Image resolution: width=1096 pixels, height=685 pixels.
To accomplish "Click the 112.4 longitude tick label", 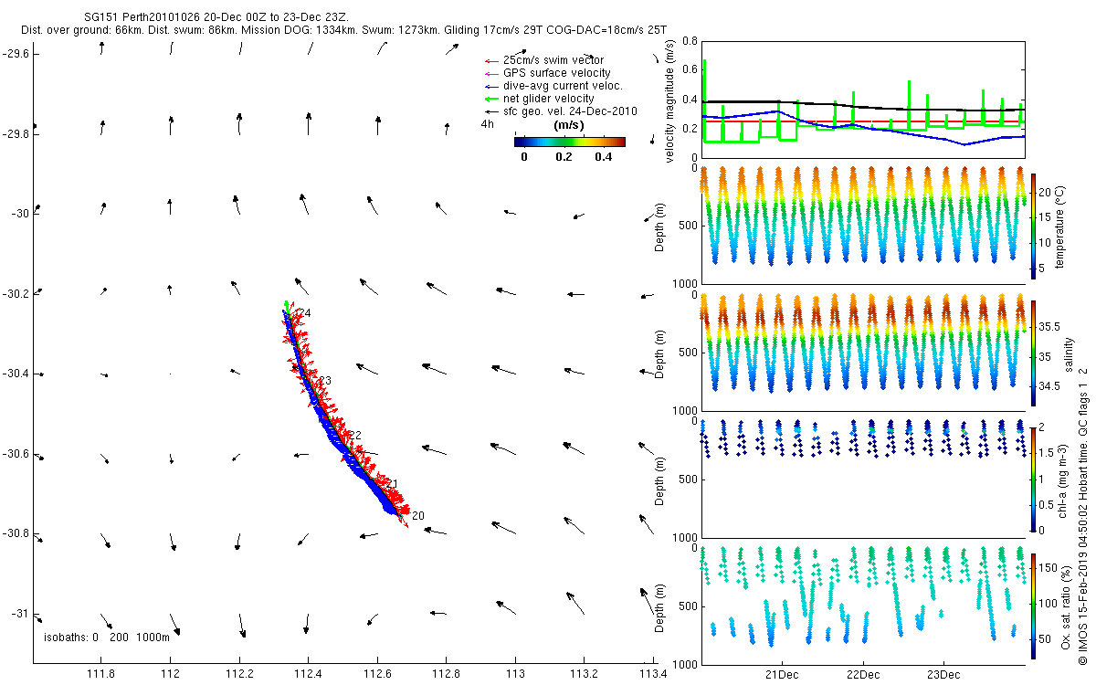I will pos(308,674).
